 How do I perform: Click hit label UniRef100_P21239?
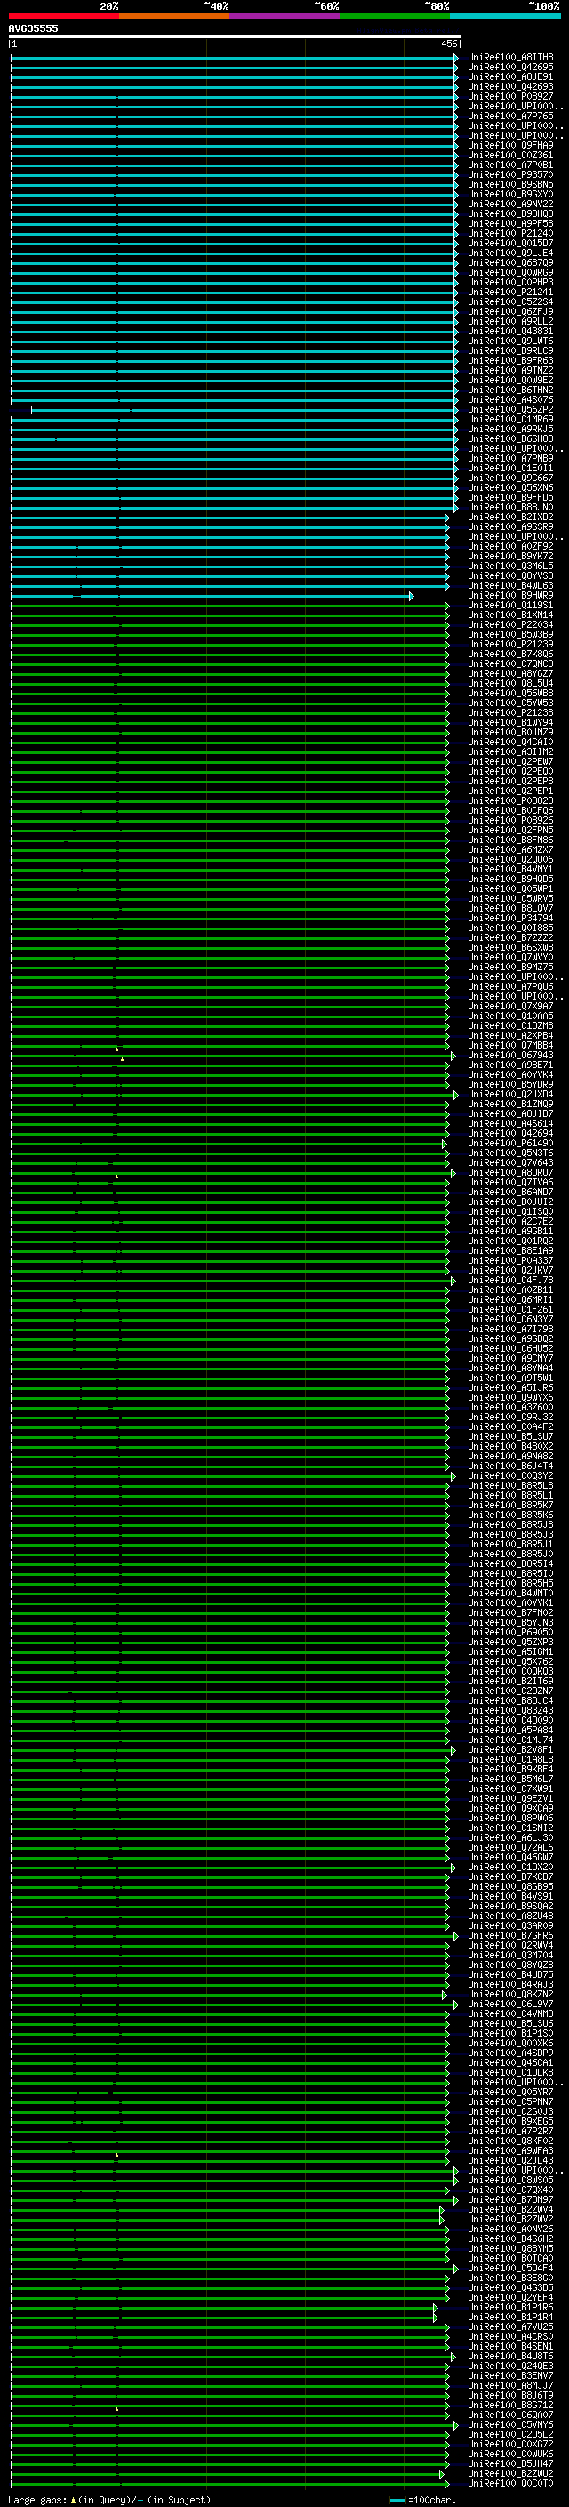point(509,644)
